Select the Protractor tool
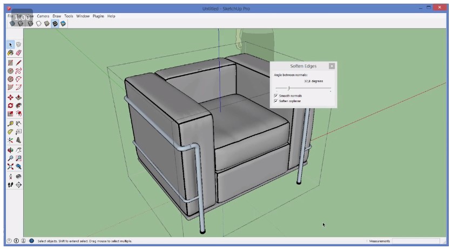Screen dimensions: 452x249 click(11, 132)
